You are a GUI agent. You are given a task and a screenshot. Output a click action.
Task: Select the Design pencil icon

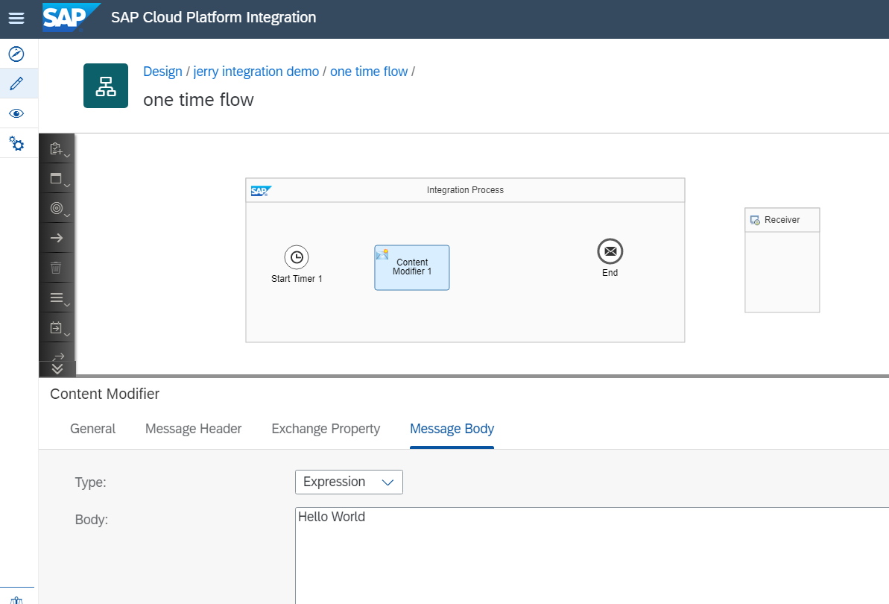coord(16,84)
